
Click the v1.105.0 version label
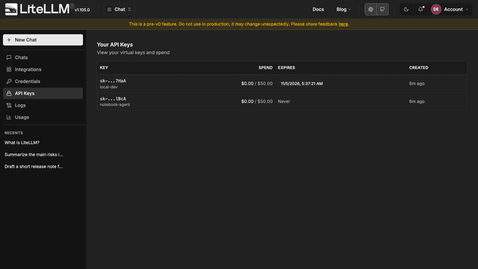(x=82, y=10)
